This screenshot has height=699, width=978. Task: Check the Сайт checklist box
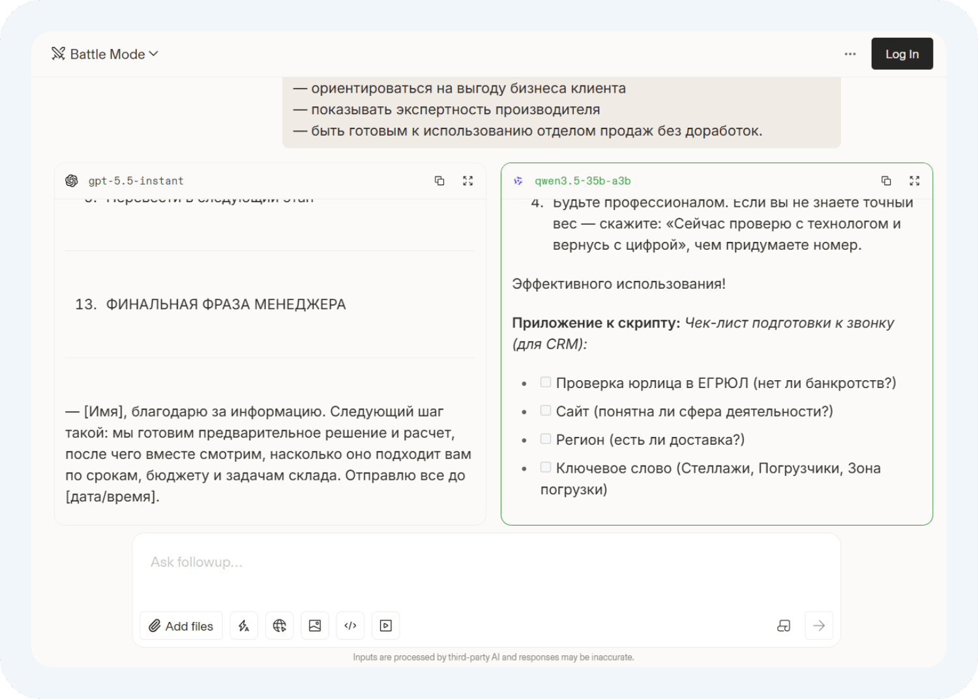coord(546,410)
